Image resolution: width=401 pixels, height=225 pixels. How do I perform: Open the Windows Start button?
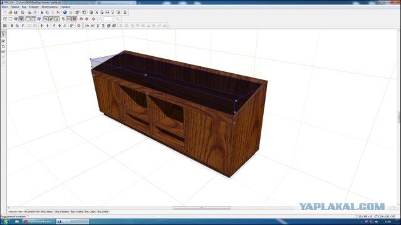pyautogui.click(x=5, y=221)
